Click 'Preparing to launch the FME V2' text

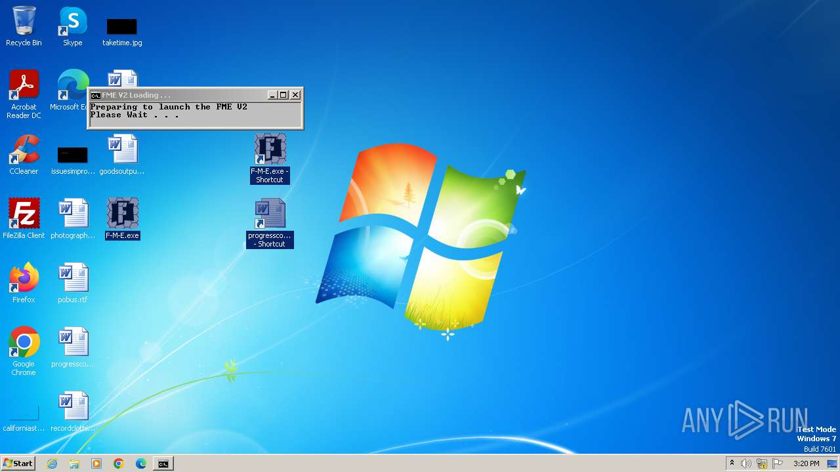point(169,107)
